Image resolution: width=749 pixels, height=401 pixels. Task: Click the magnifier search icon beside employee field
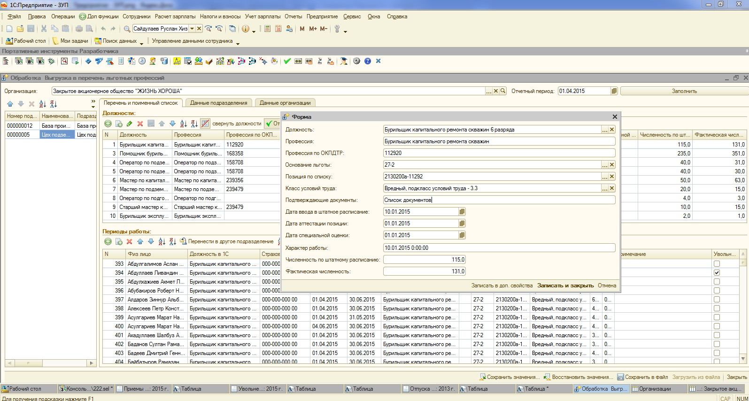(127, 29)
